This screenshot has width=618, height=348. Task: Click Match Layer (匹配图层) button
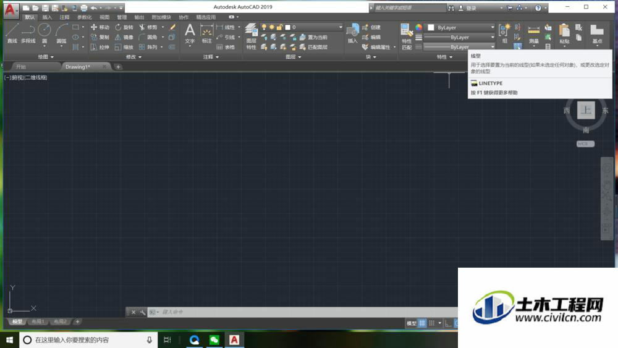coord(313,47)
